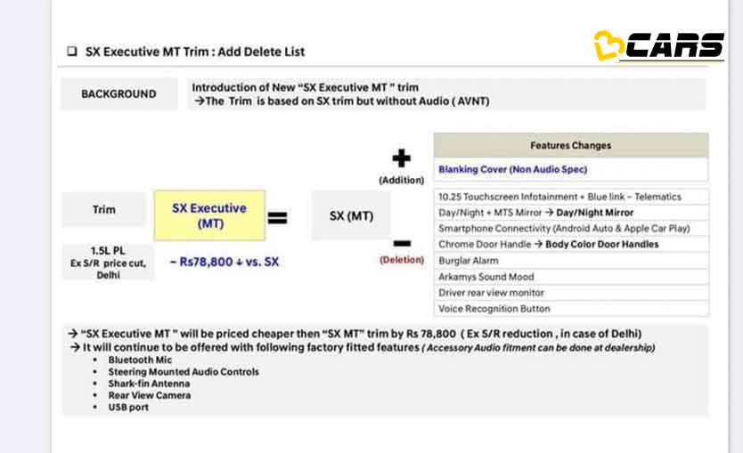Click the minus Deletion symbol
The height and width of the screenshot is (453, 743).
402,244
